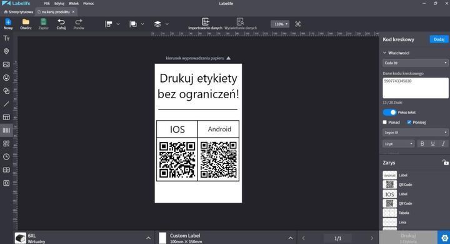Screen dimensions: 450x244
Task: Open Importowanie danych
Action: pyautogui.click(x=205, y=24)
